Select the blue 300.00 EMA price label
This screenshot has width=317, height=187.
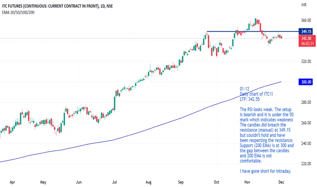point(306,82)
